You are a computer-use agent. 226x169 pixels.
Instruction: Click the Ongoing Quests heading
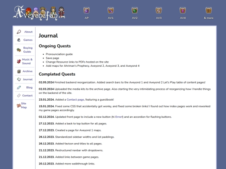click(55, 46)
